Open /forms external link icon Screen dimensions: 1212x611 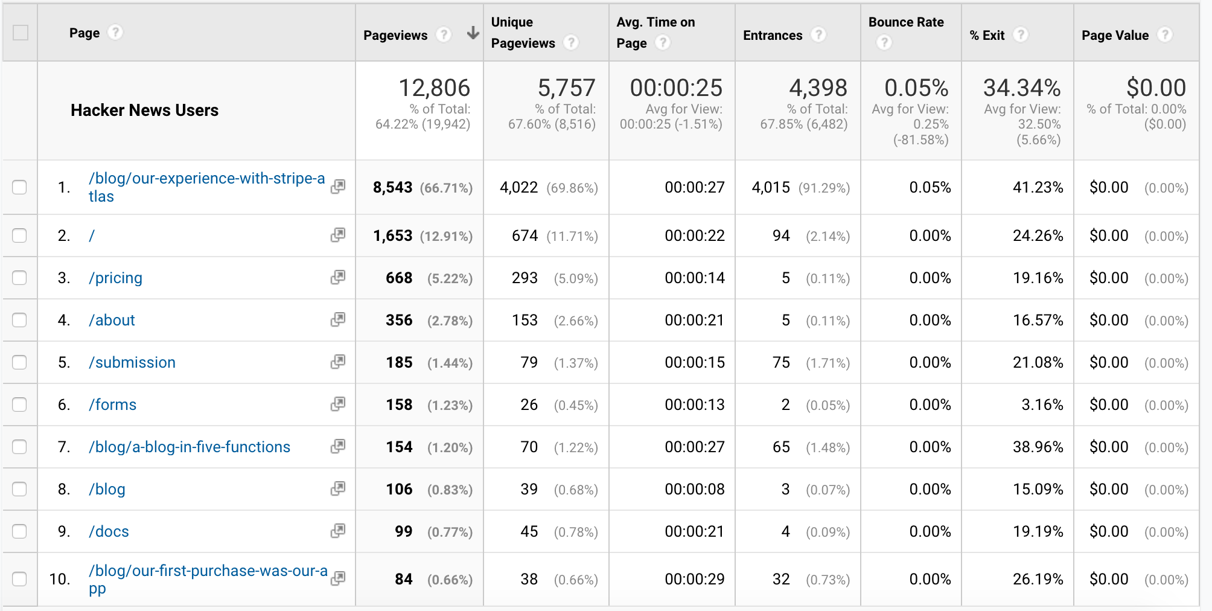[338, 404]
